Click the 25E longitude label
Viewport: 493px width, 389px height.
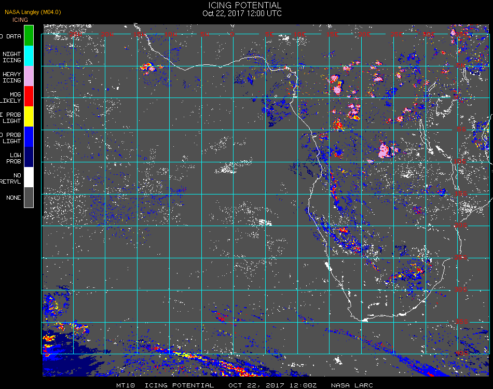pos(396,34)
